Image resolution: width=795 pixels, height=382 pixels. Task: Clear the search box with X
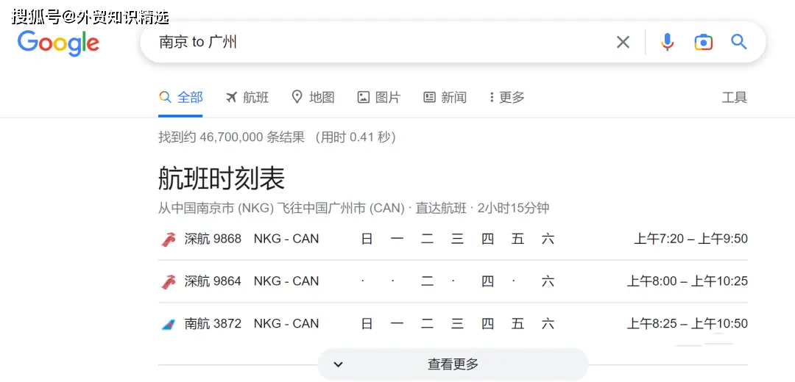(623, 42)
